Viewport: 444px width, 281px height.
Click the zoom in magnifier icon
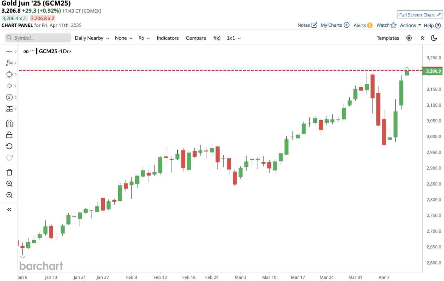(9, 183)
